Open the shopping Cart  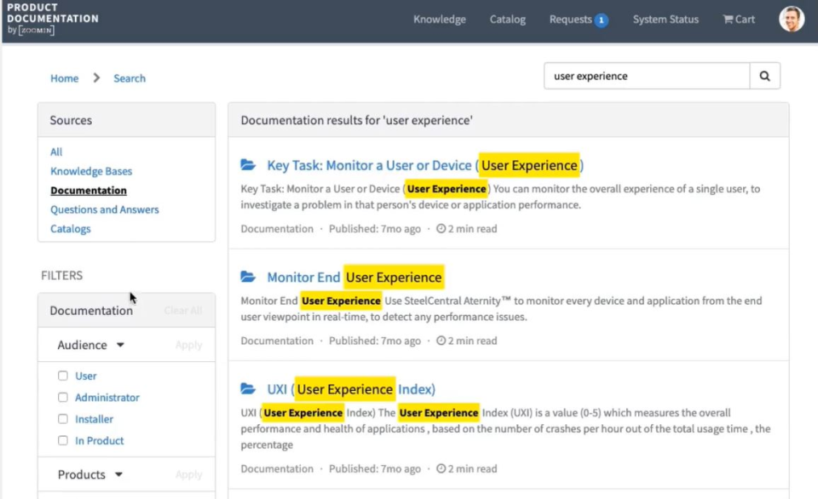tap(738, 19)
